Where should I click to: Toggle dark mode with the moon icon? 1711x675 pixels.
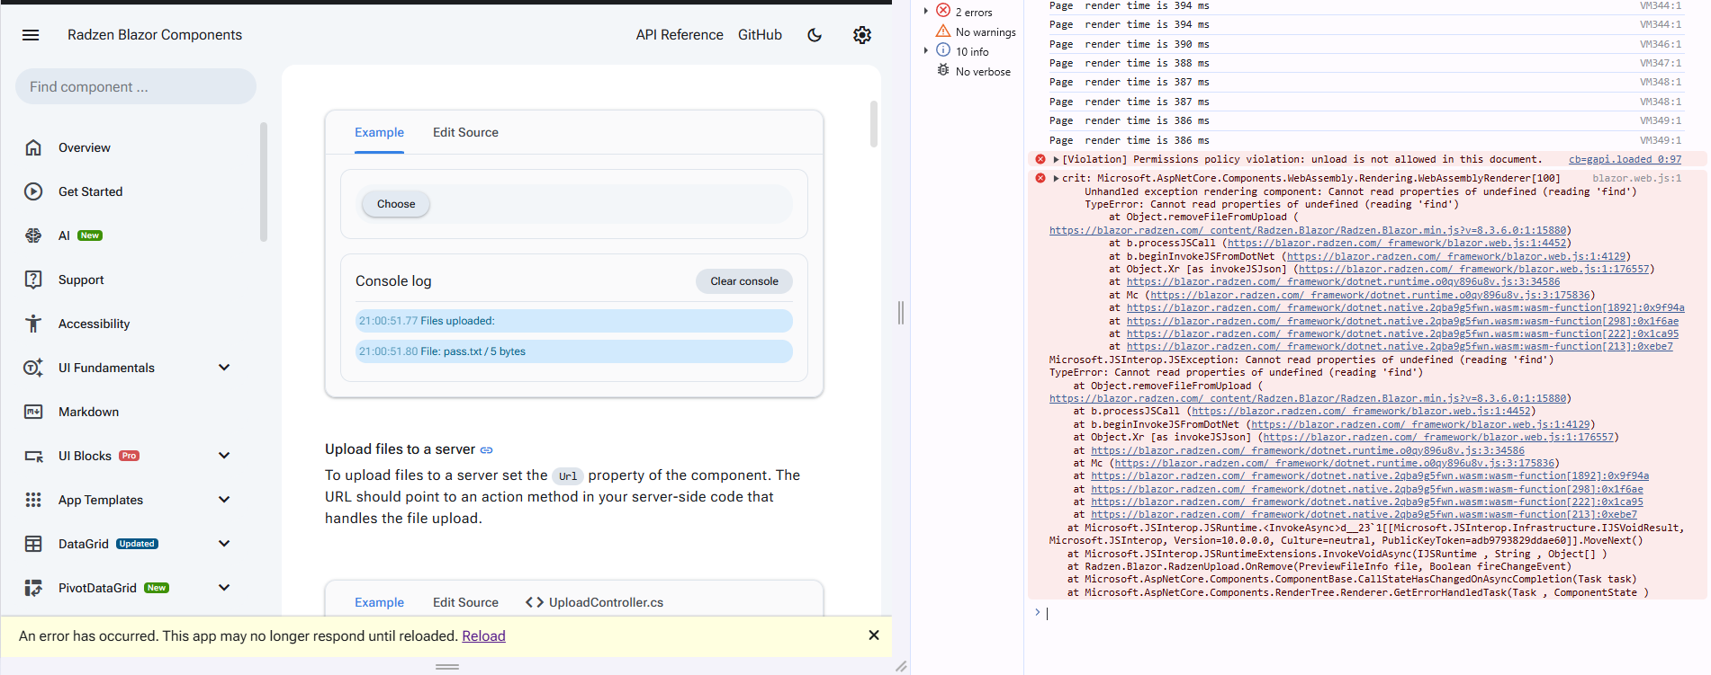tap(815, 35)
